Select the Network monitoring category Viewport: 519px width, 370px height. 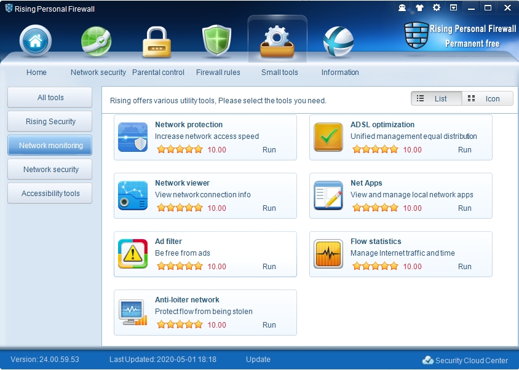pos(50,145)
